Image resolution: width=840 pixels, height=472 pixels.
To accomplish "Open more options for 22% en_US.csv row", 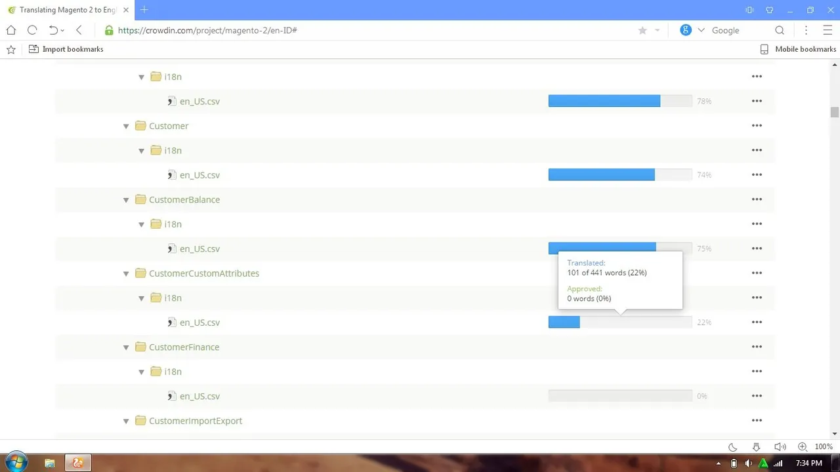I will click(x=757, y=323).
